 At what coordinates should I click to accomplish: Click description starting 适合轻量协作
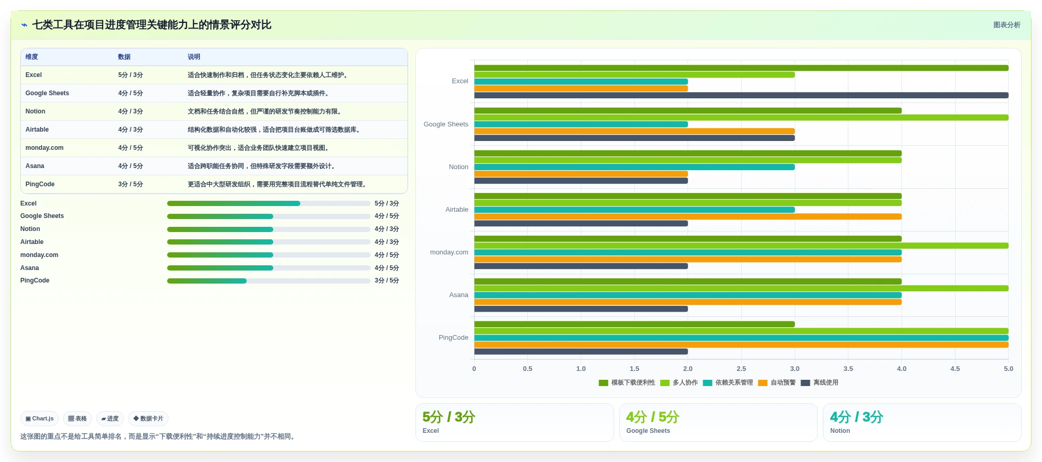pyautogui.click(x=258, y=93)
